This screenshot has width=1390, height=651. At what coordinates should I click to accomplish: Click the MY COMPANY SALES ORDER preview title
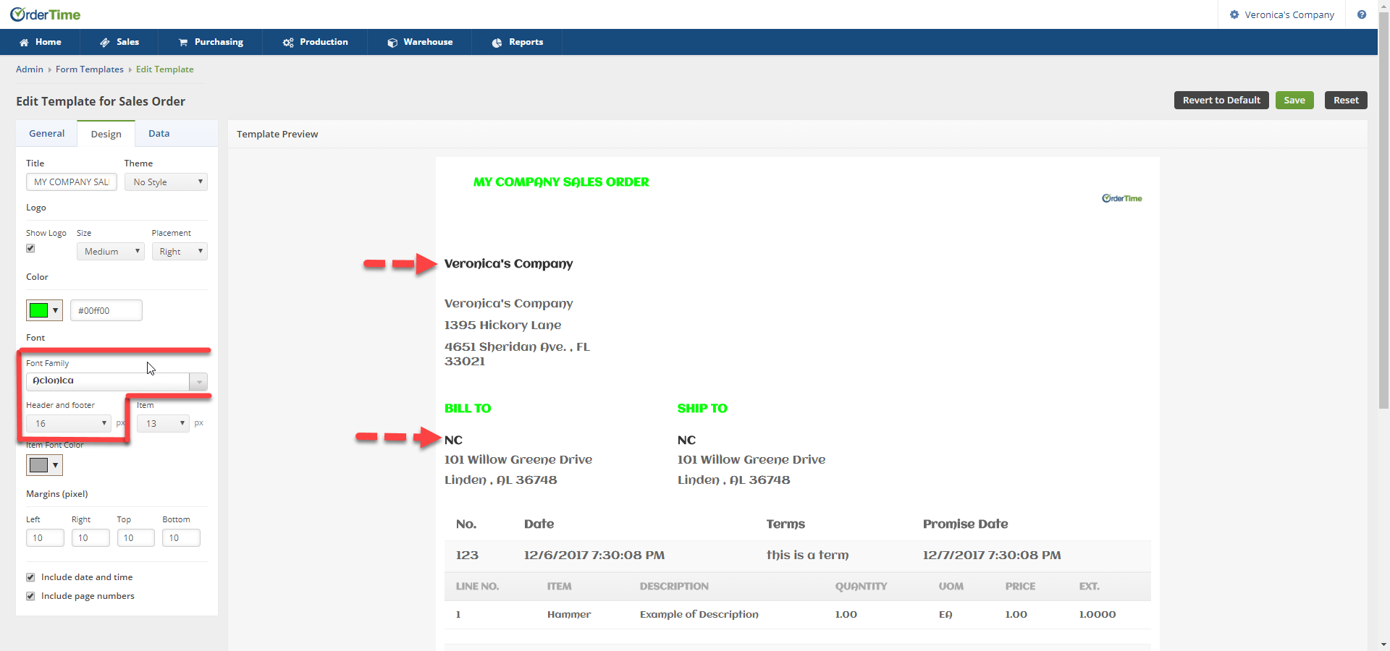click(x=561, y=182)
